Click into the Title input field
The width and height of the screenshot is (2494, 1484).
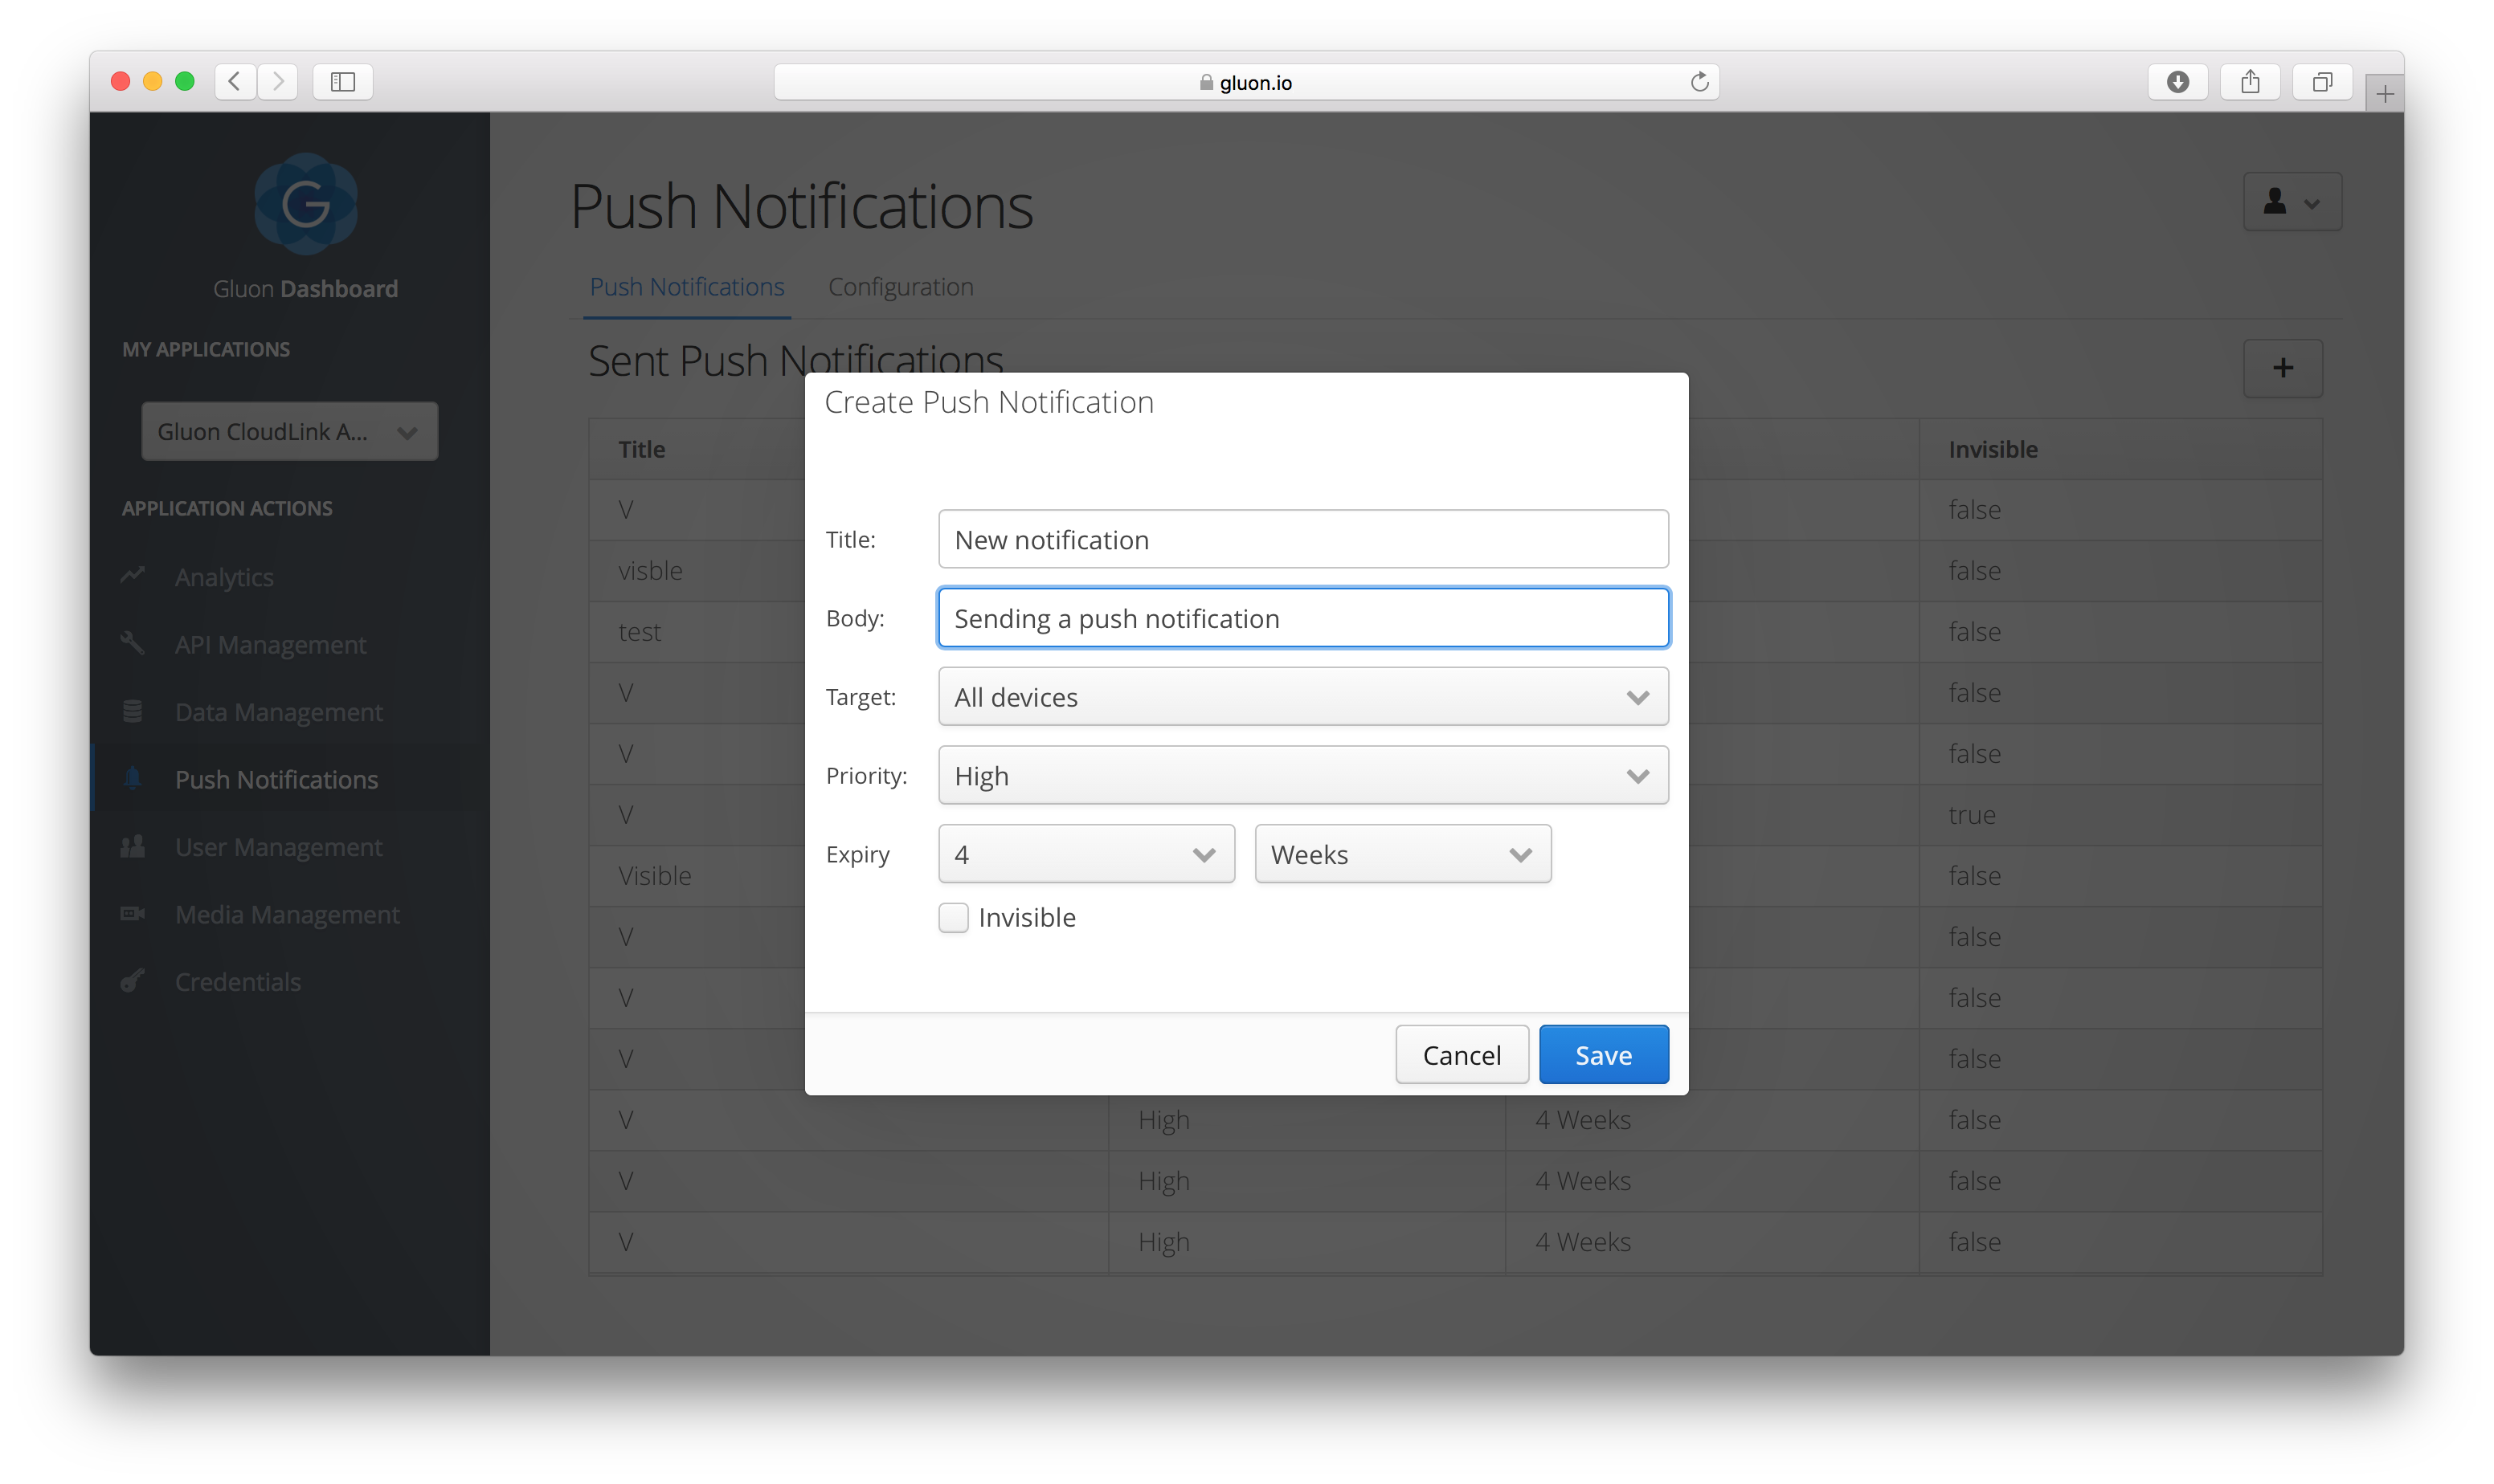coord(1302,538)
